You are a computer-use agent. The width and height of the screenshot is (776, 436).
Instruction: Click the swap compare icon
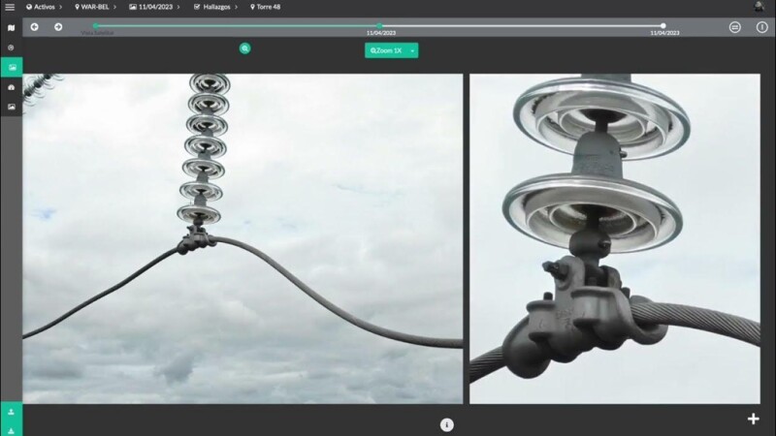(735, 27)
